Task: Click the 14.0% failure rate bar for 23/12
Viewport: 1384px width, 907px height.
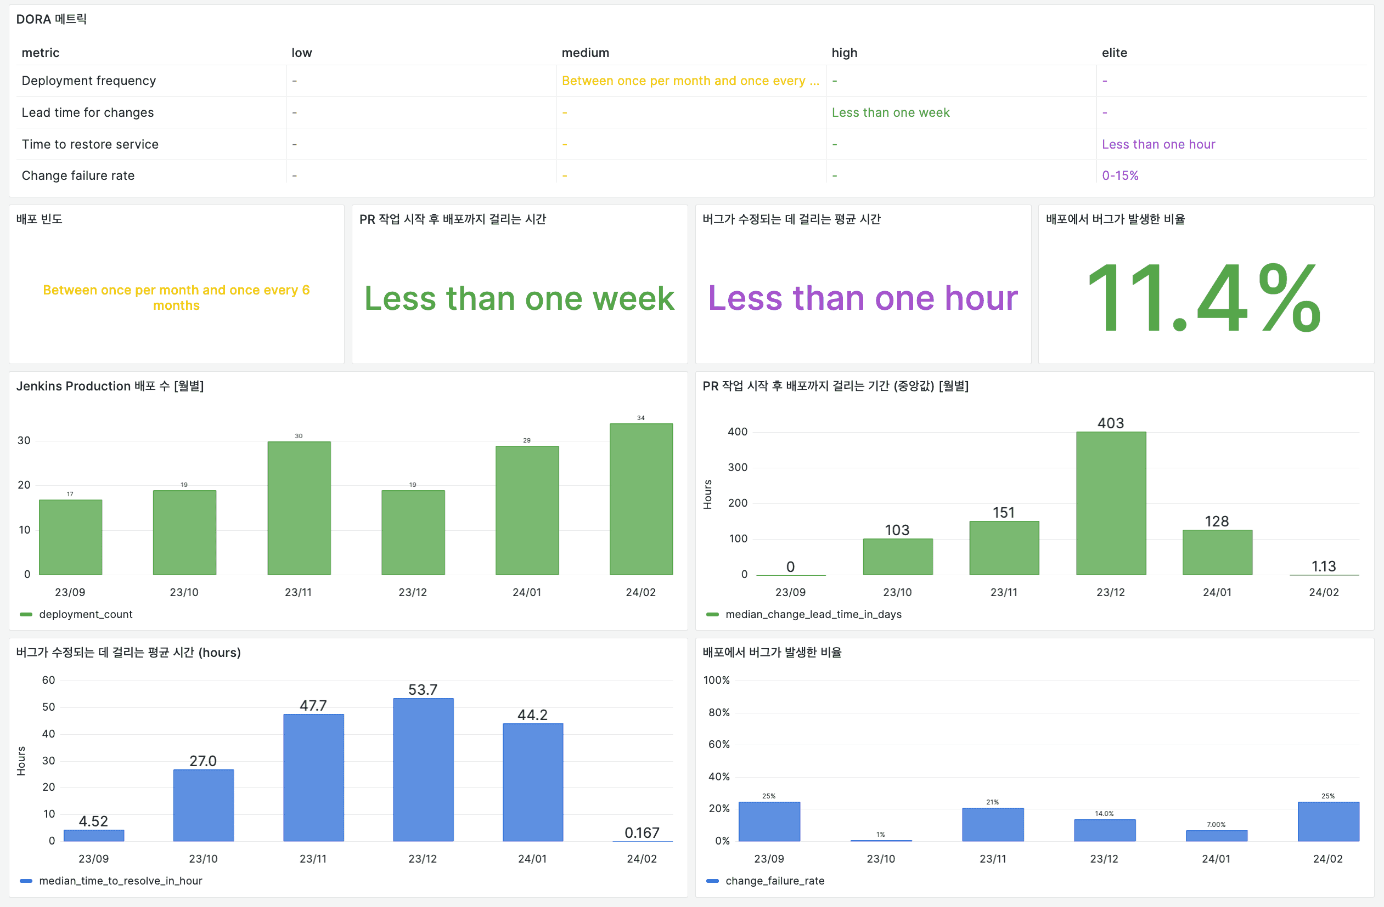Action: click(x=1104, y=830)
